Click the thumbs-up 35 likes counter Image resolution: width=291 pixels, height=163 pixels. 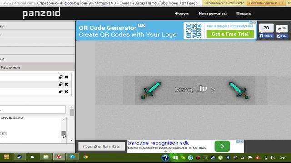point(282,28)
